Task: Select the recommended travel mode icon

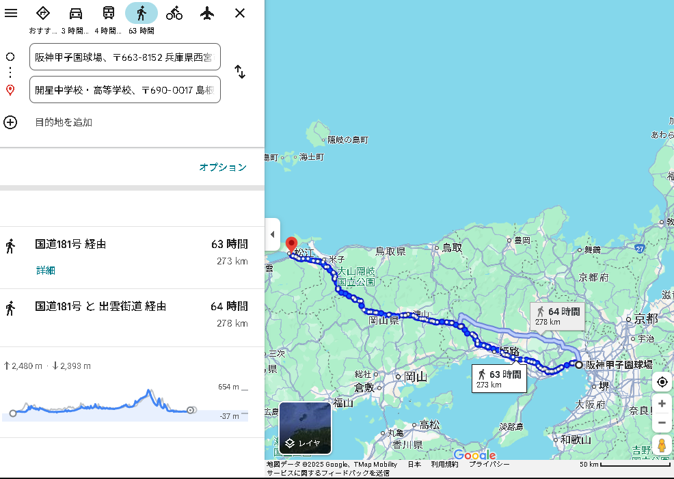Action: [x=42, y=13]
